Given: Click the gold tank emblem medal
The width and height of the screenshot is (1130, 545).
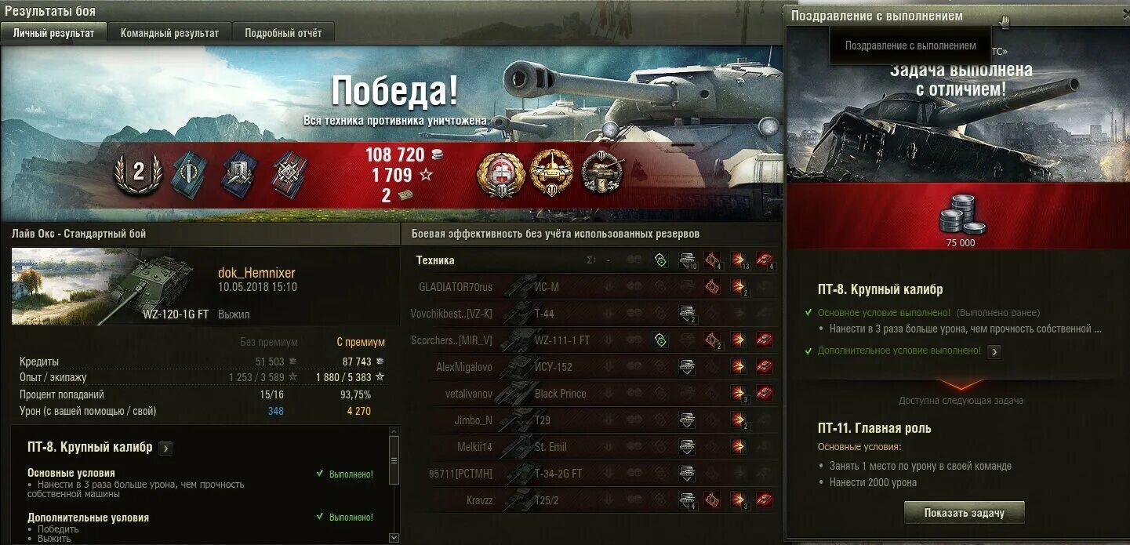Looking at the screenshot, I should pyautogui.click(x=551, y=173).
